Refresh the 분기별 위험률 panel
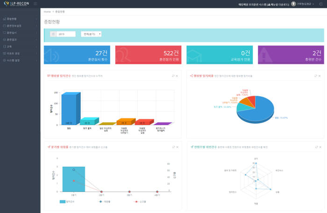Viewport: 327px width, 213px height. click(173, 147)
